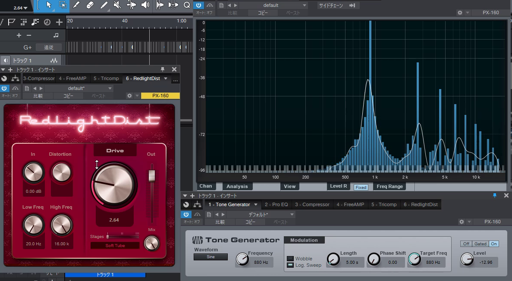
Task: Switch to the 2 - Pro EQ tab
Action: 276,204
